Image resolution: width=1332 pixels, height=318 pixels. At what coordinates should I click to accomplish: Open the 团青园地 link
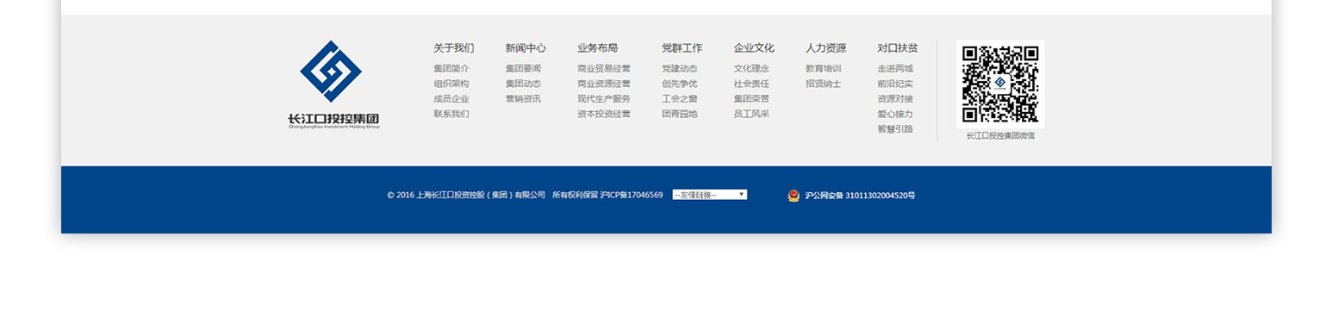[680, 114]
